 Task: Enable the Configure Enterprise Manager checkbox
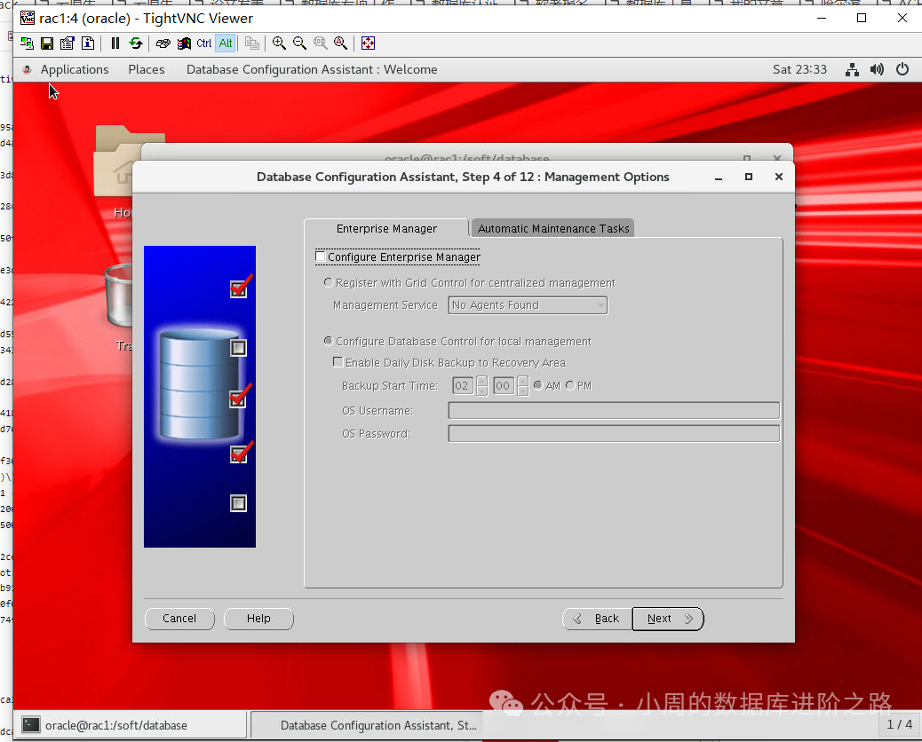(321, 257)
